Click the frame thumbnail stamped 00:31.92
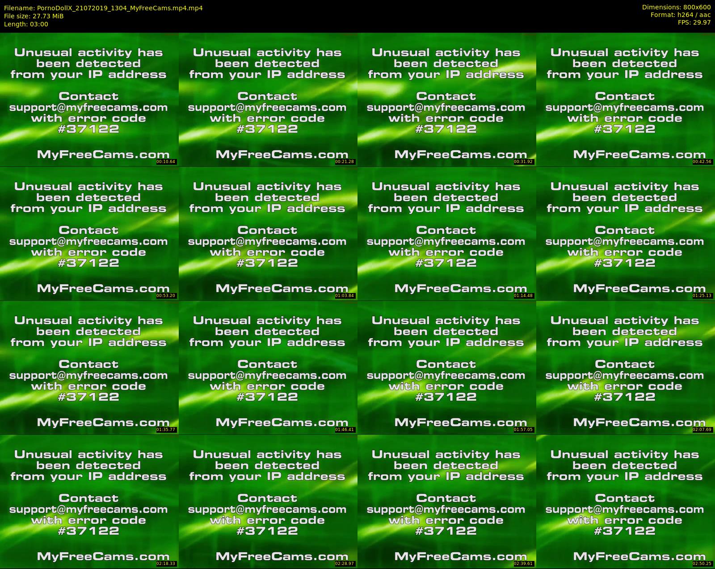Viewport: 715px width, 569px height. (447, 100)
